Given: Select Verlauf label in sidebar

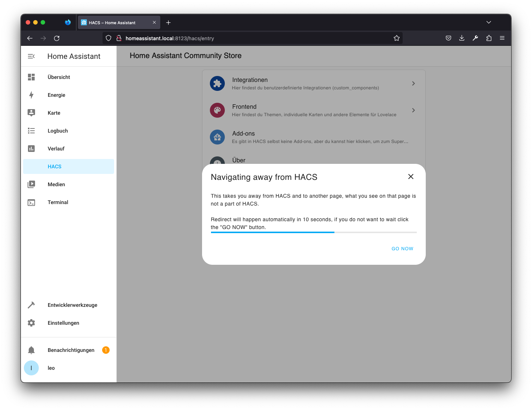Looking at the screenshot, I should click(56, 149).
